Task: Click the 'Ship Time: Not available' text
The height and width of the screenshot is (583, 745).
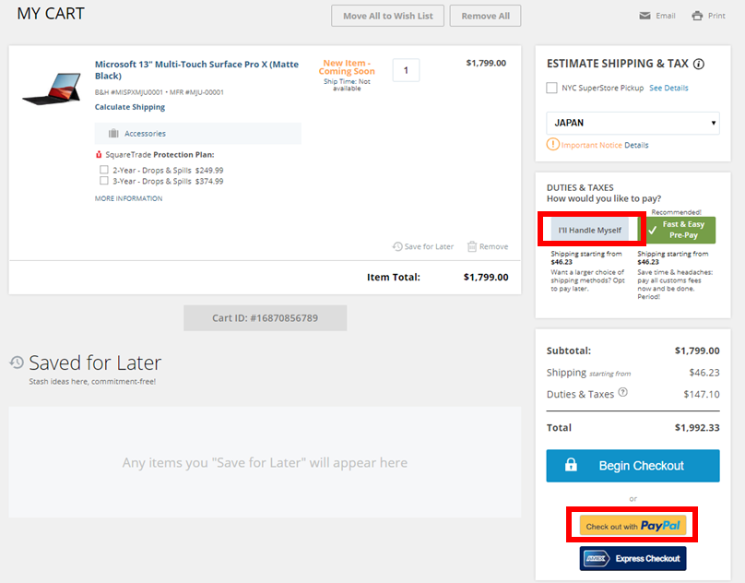Action: click(347, 85)
